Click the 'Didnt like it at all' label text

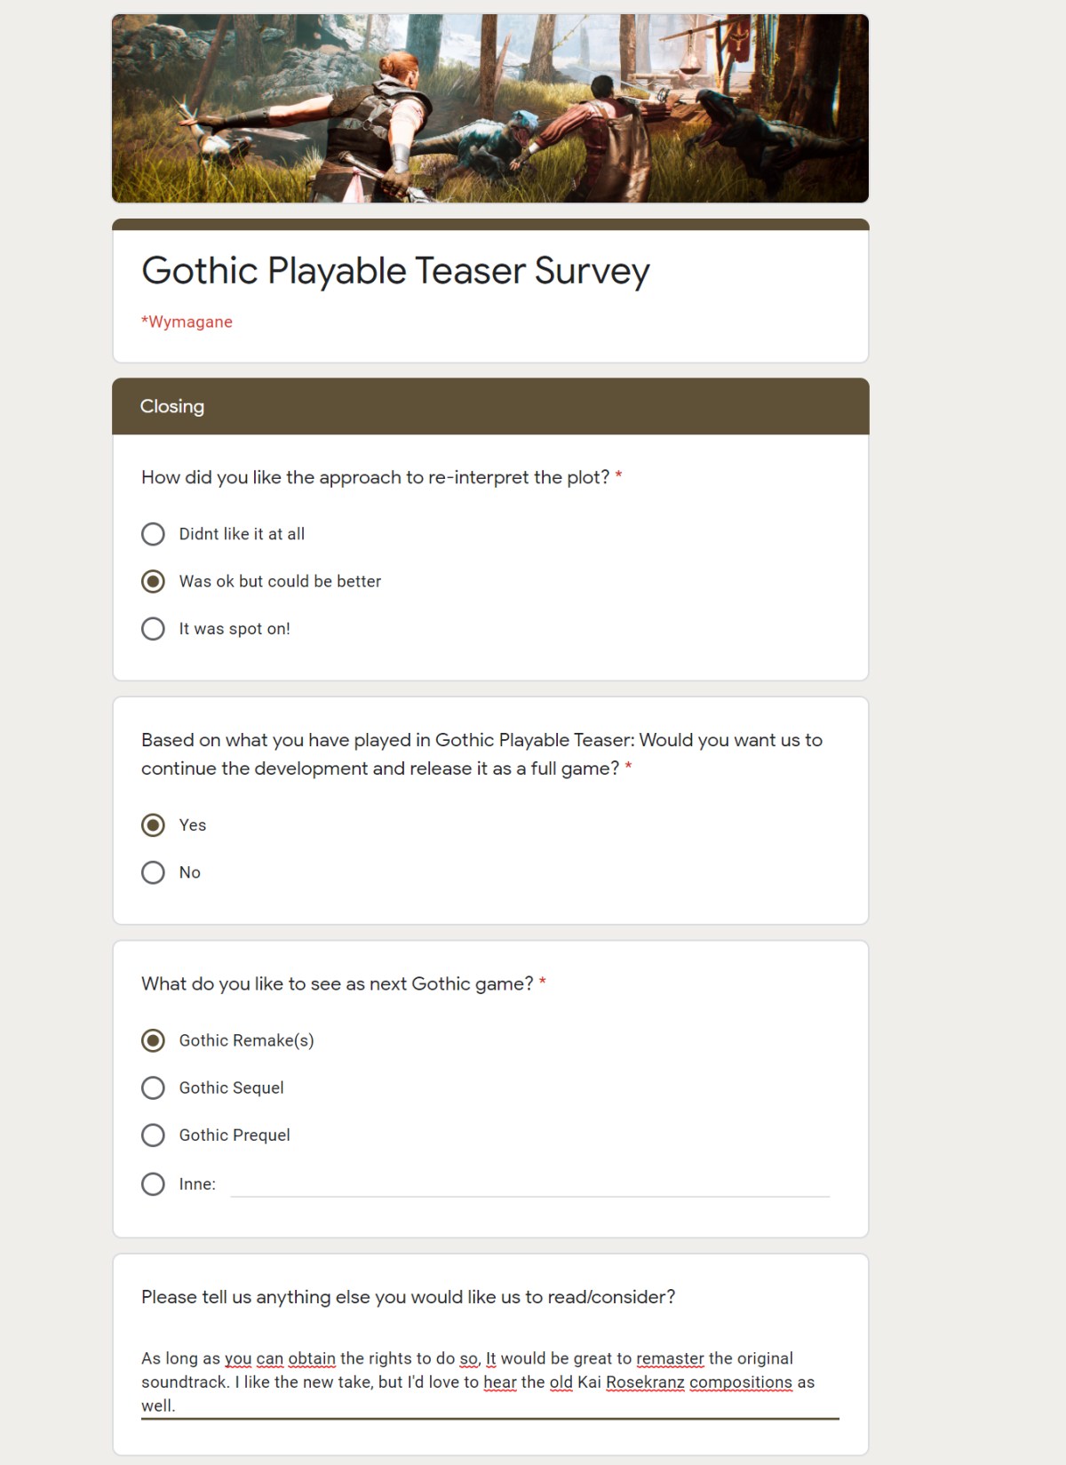click(242, 534)
